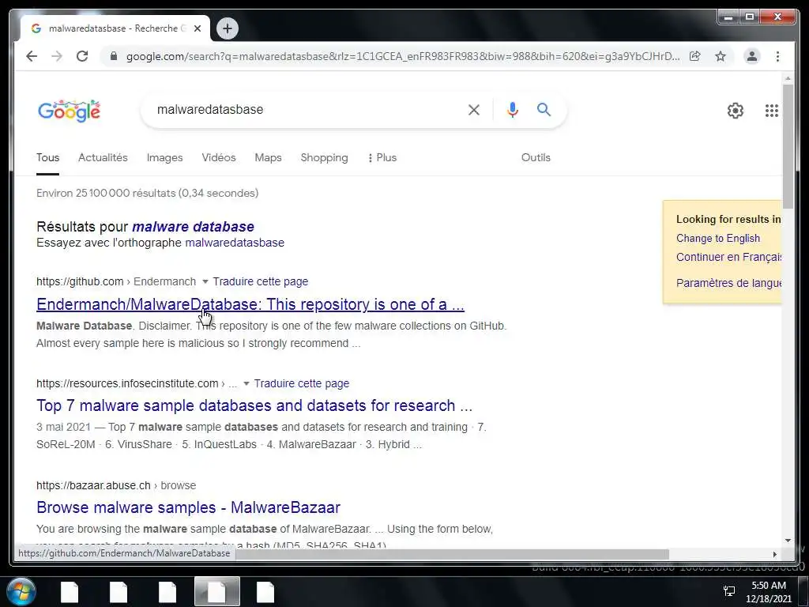Screen dimensions: 809x607
Task: Translate the GitHub Endermanch page
Action: pyautogui.click(x=261, y=281)
